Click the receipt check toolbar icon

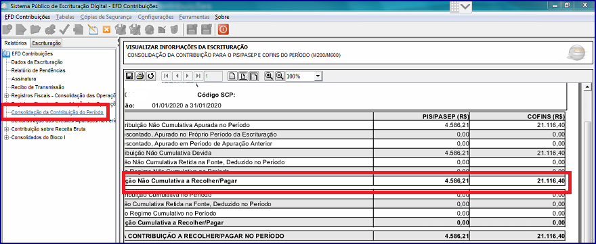pyautogui.click(x=162, y=29)
